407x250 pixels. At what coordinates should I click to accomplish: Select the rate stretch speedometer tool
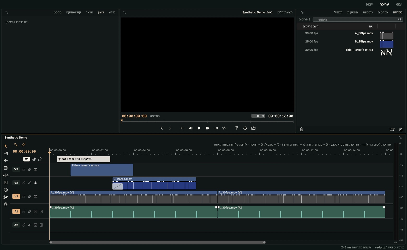6,190
